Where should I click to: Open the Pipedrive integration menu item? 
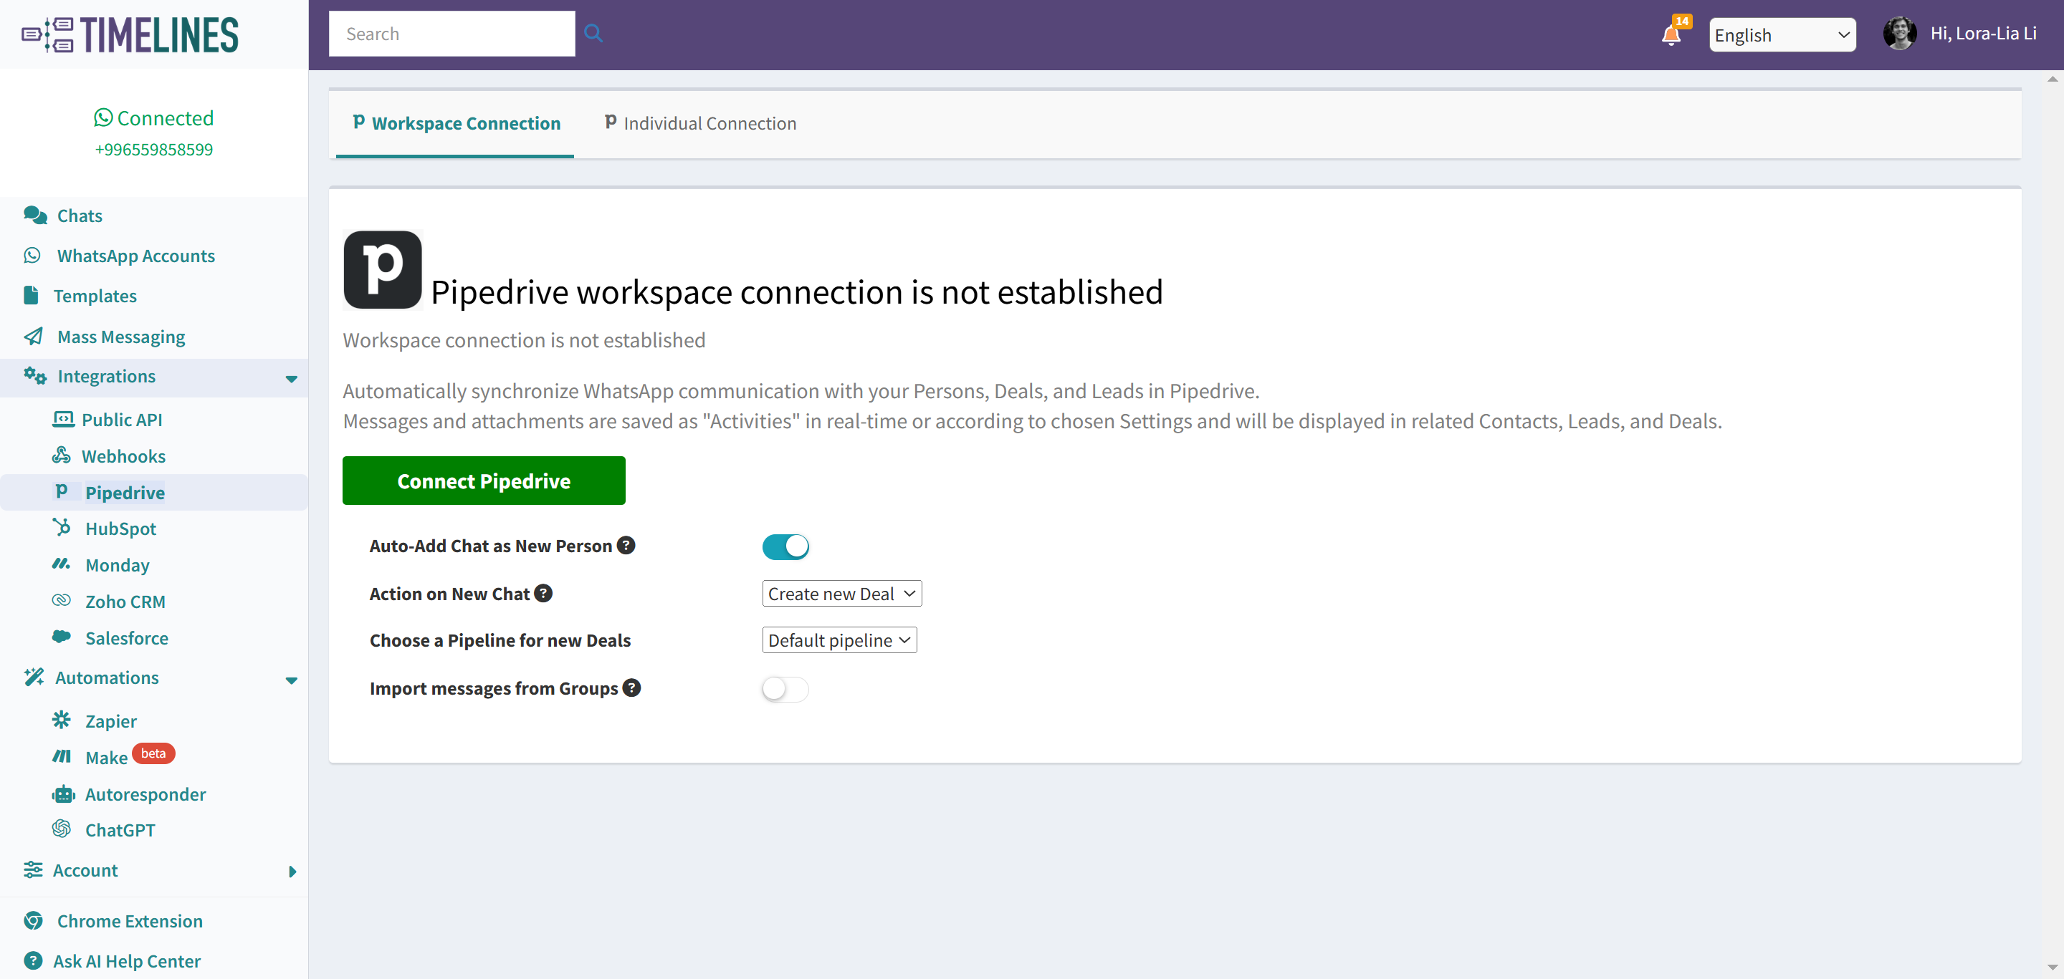click(154, 492)
